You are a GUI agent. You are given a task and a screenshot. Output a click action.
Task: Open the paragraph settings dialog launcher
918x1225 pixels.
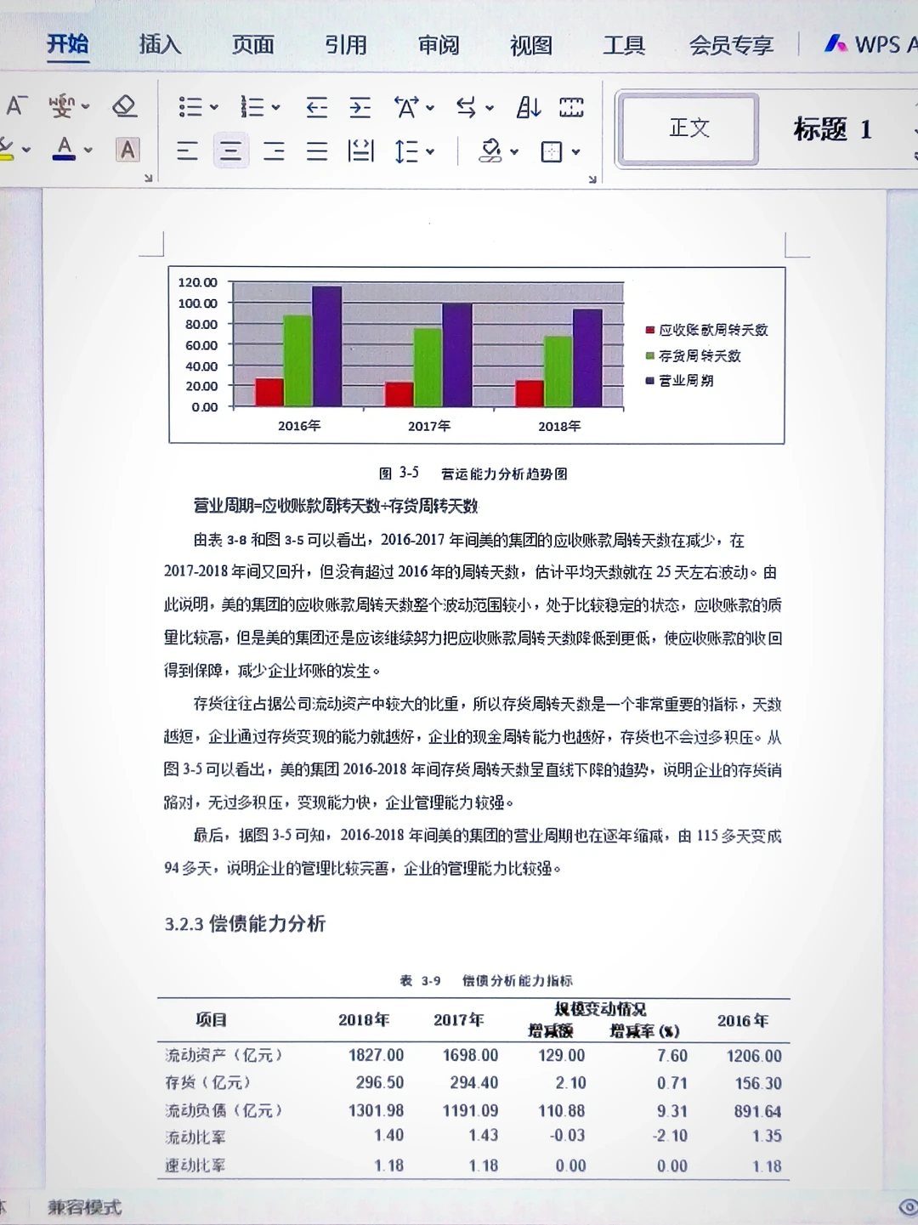tap(592, 179)
